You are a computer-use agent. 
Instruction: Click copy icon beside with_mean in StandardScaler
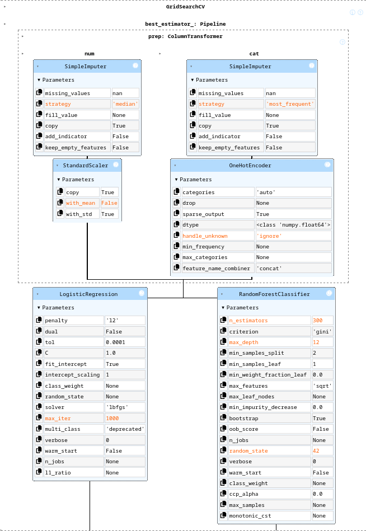pyautogui.click(x=60, y=203)
